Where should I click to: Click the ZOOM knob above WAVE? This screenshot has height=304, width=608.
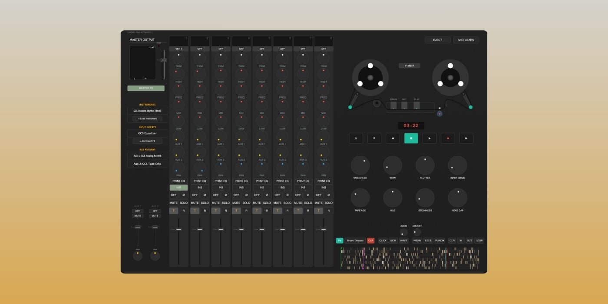coord(404,232)
